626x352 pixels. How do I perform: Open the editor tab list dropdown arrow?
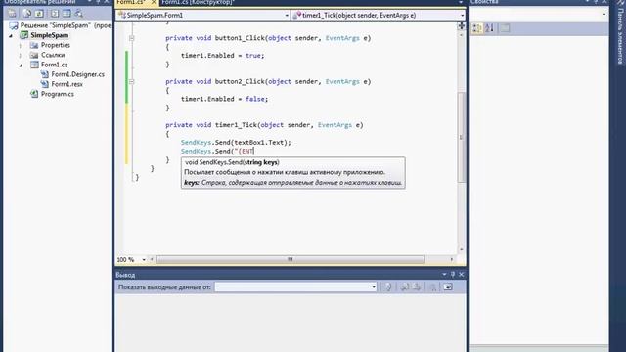pos(461,2)
